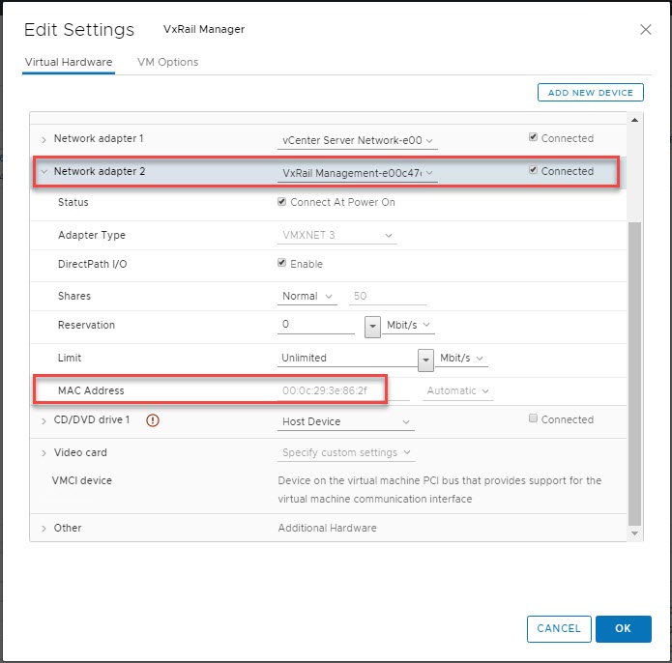Click the ADD NEW DEVICE button
Viewport: 672px width, 663px height.
tap(590, 93)
